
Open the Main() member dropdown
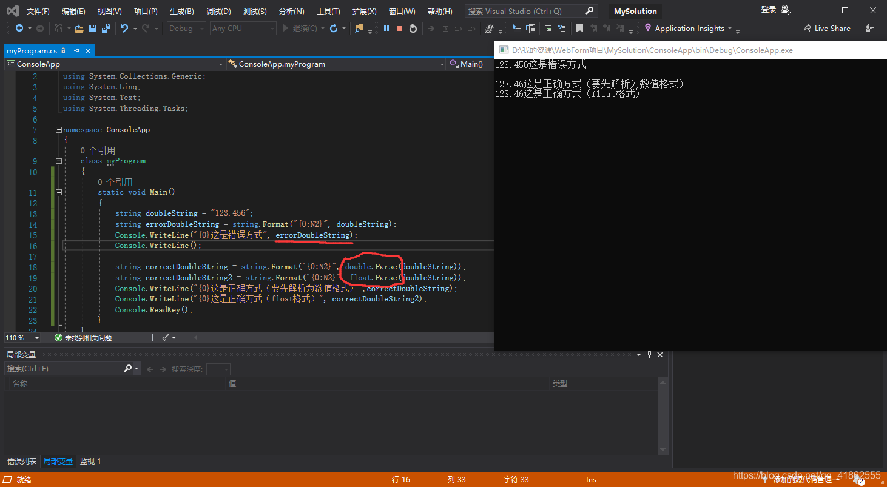pos(471,64)
